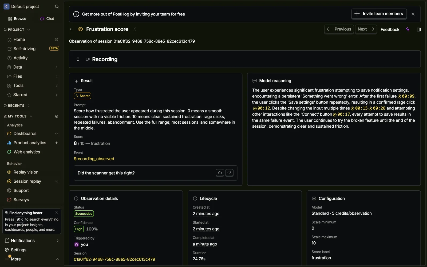Switch to the Chat tab
This screenshot has height=267, width=427.
pyautogui.click(x=47, y=19)
